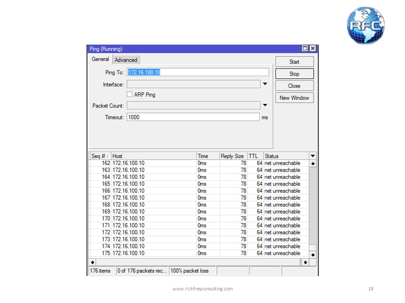Select ping result row with Seq 167
The image size is (405, 303).
click(x=199, y=198)
